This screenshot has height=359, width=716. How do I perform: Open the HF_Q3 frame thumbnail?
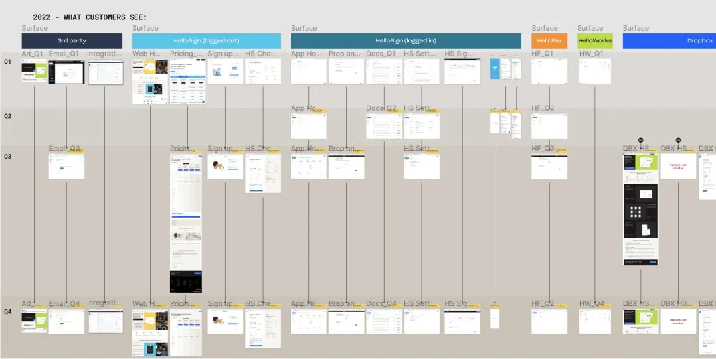point(549,167)
